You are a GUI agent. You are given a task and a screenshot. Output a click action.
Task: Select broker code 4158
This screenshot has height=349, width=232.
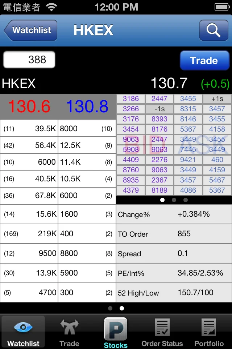(217, 129)
